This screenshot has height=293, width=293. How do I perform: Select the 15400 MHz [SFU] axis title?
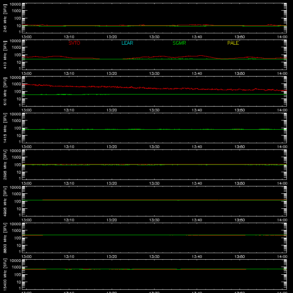pos(5,275)
